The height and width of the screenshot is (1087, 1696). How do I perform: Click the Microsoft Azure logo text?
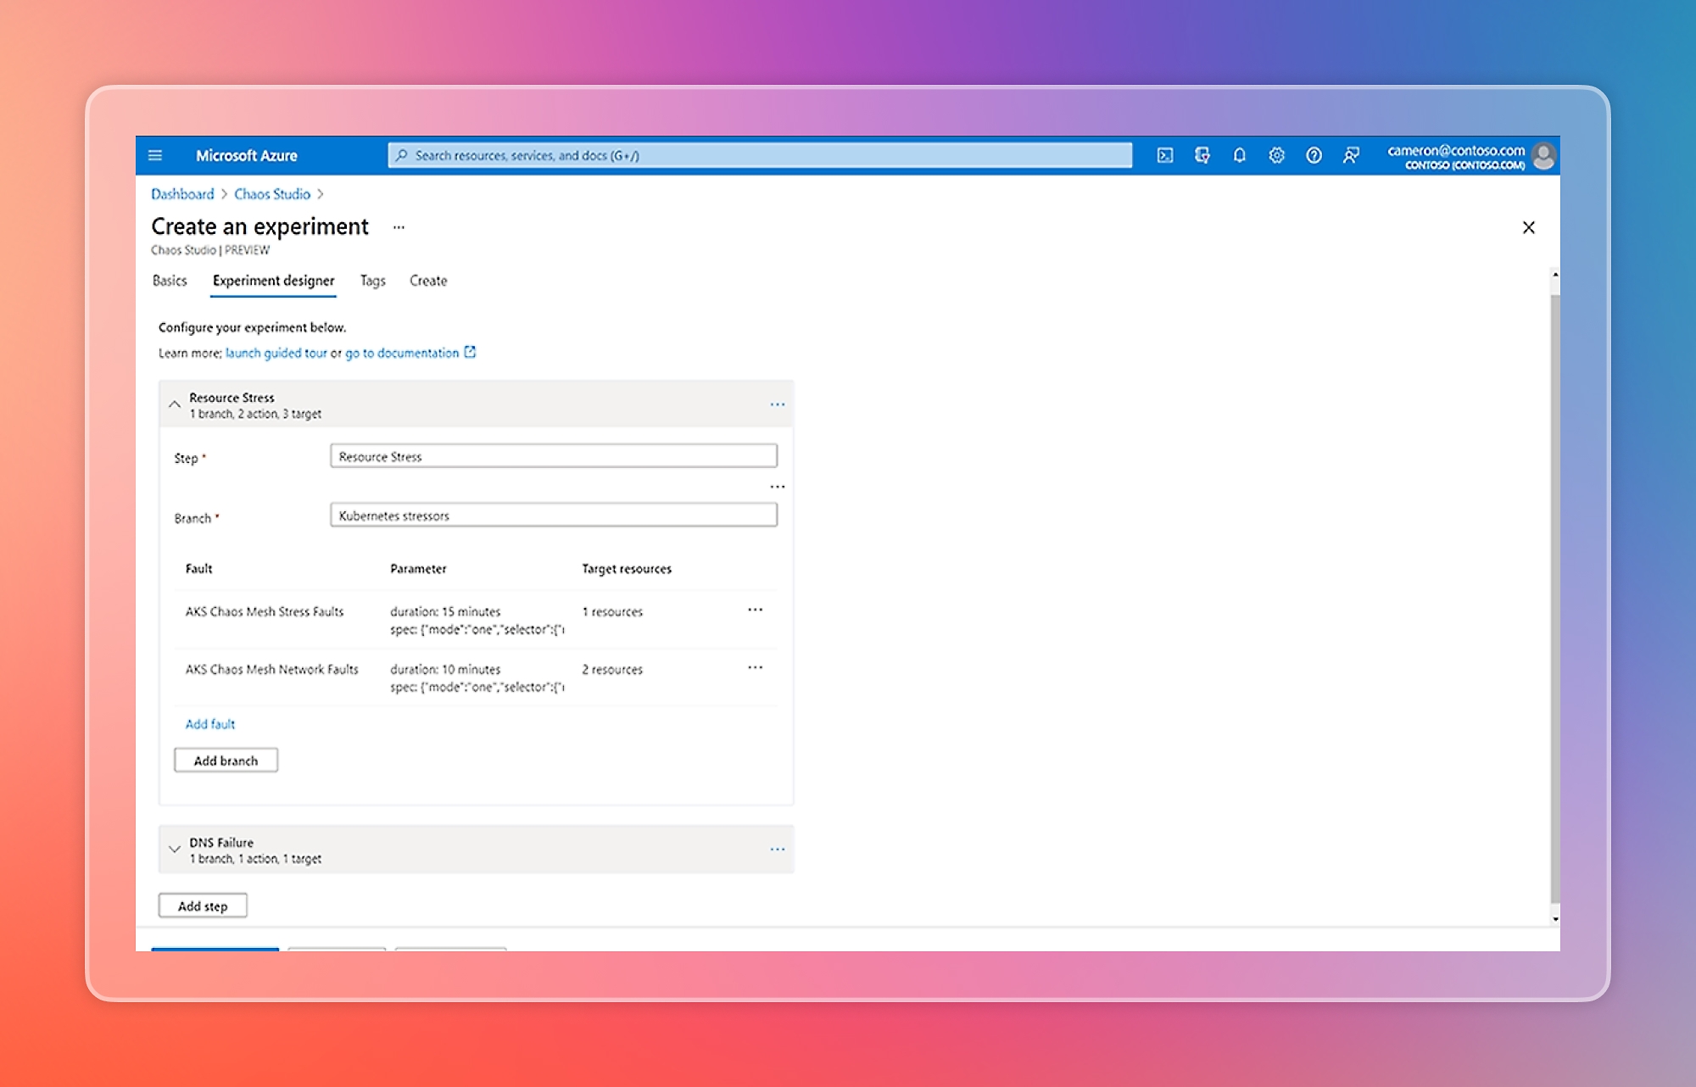(x=247, y=156)
